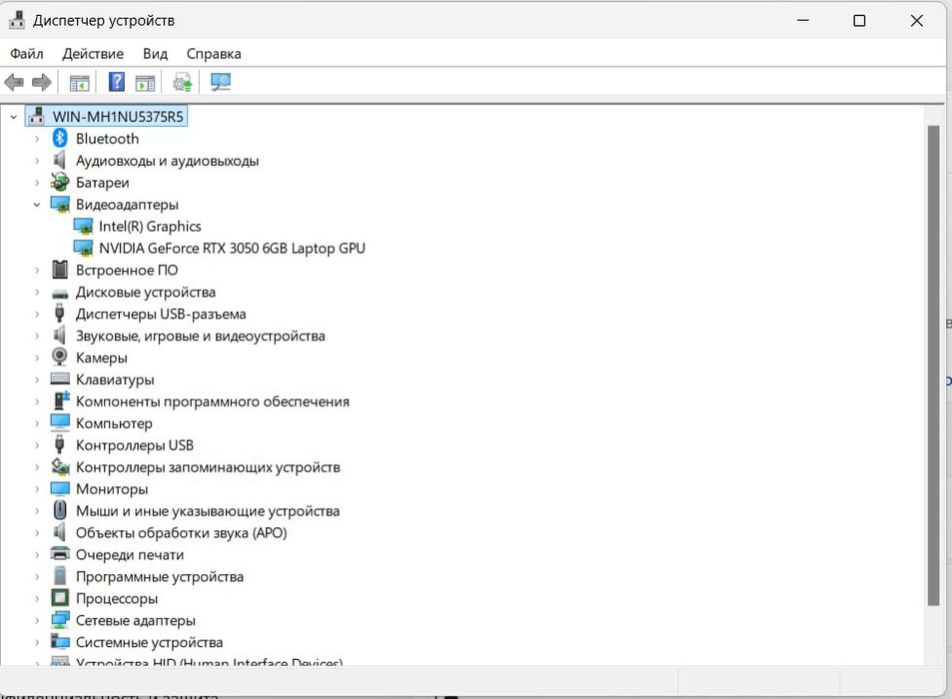Click the show/hide action pane icon
Image resolution: width=952 pixels, height=699 pixels.
point(145,83)
